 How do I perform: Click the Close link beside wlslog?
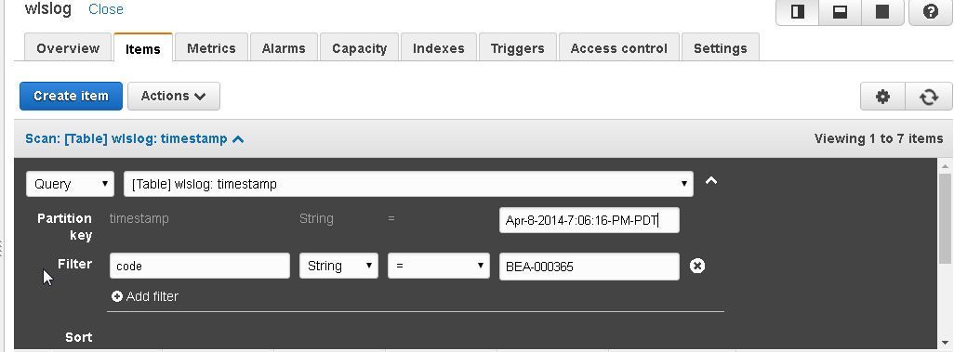(106, 9)
